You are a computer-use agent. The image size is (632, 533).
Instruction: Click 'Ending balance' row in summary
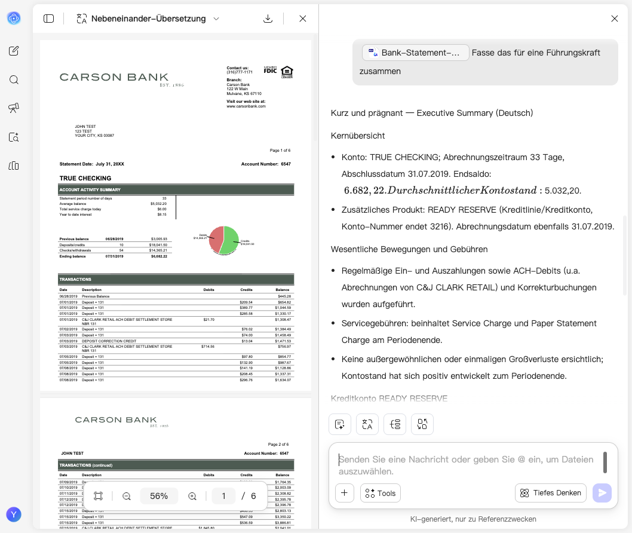(x=115, y=256)
